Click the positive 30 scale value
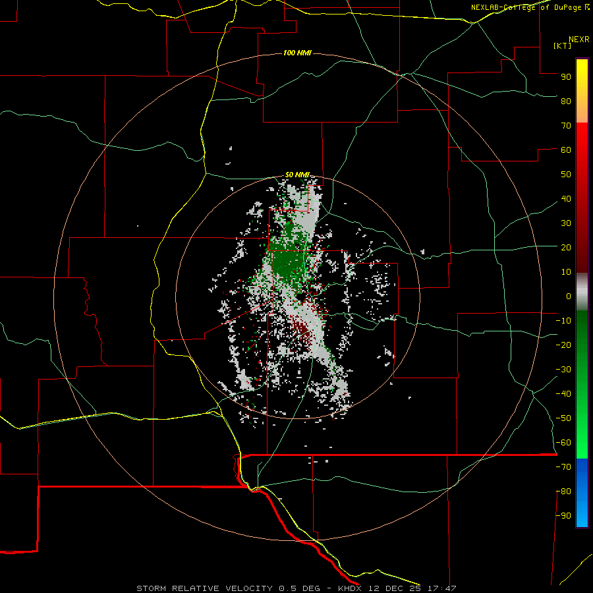The image size is (593, 593). pos(566,223)
